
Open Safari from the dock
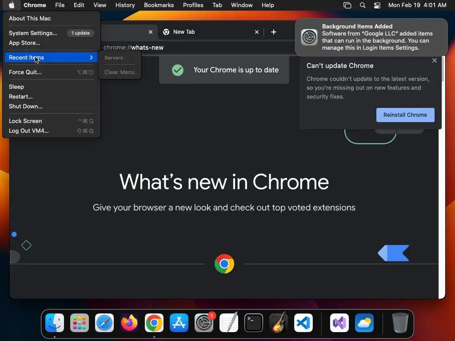(x=104, y=323)
